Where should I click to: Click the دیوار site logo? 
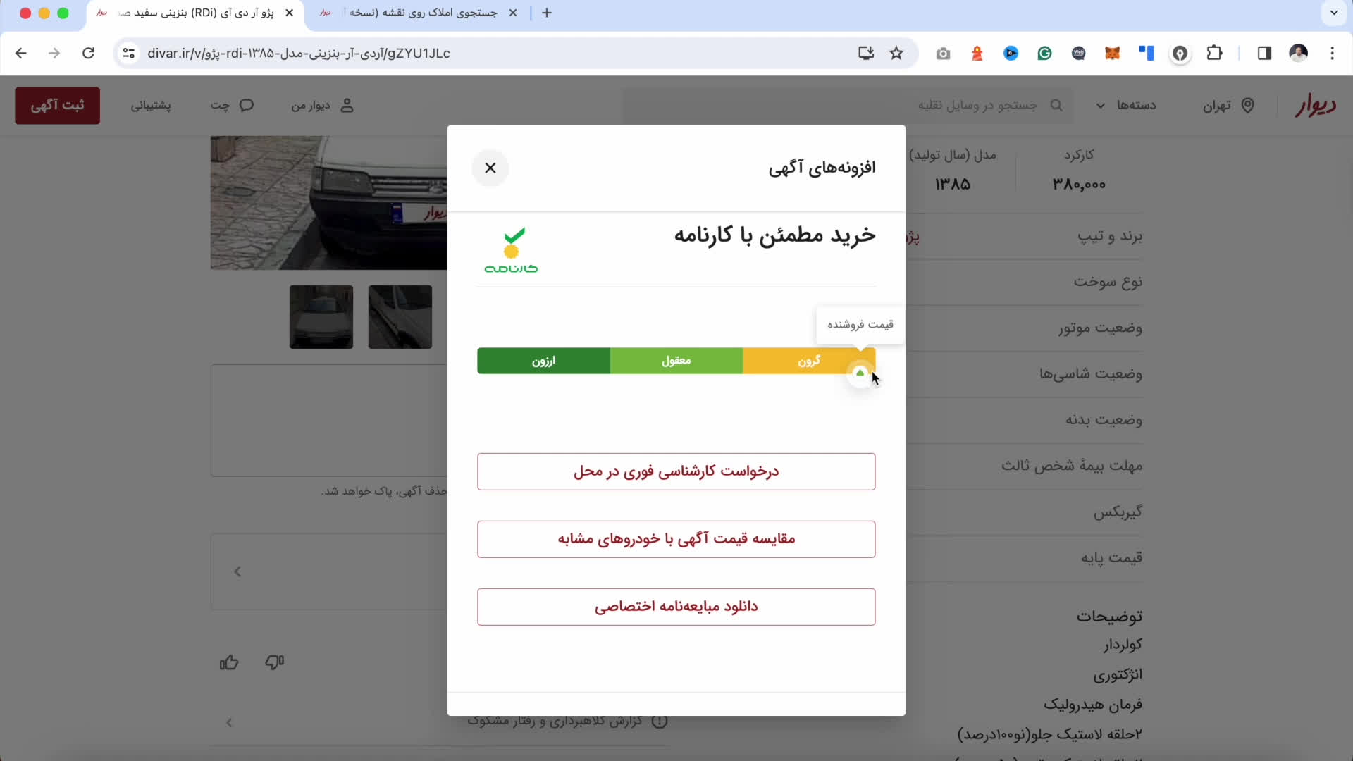(x=1316, y=106)
